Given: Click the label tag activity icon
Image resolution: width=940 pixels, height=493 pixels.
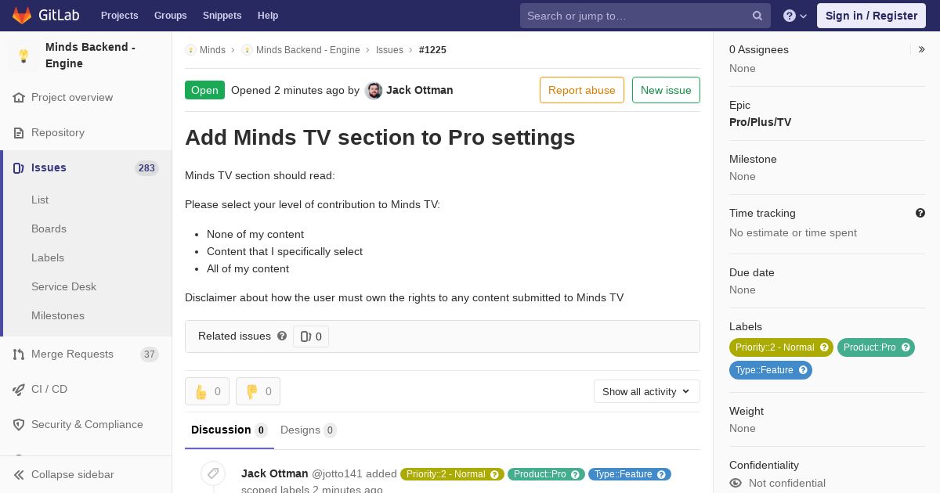Looking at the screenshot, I should tap(212, 474).
